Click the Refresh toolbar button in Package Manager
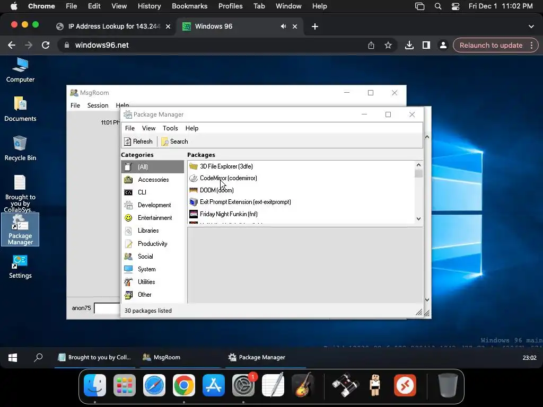This screenshot has height=407, width=543. point(138,141)
